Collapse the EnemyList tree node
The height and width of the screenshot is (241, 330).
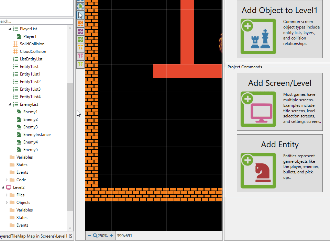click(10, 104)
